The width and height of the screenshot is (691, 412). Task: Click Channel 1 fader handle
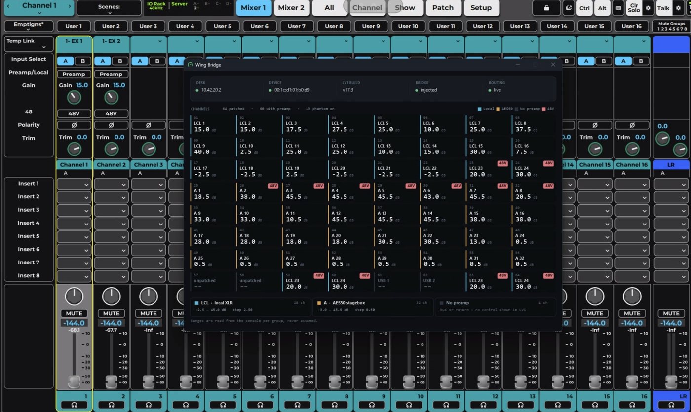click(x=74, y=382)
